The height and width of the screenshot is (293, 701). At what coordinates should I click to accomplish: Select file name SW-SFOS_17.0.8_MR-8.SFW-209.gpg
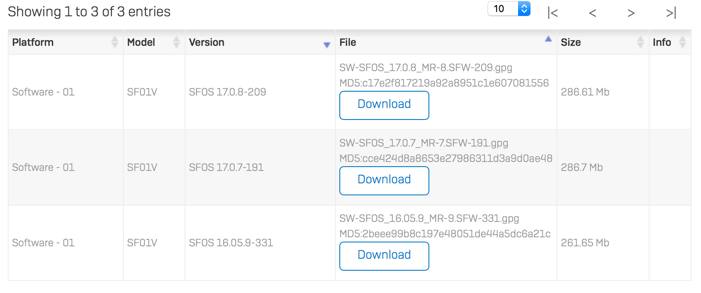click(426, 68)
